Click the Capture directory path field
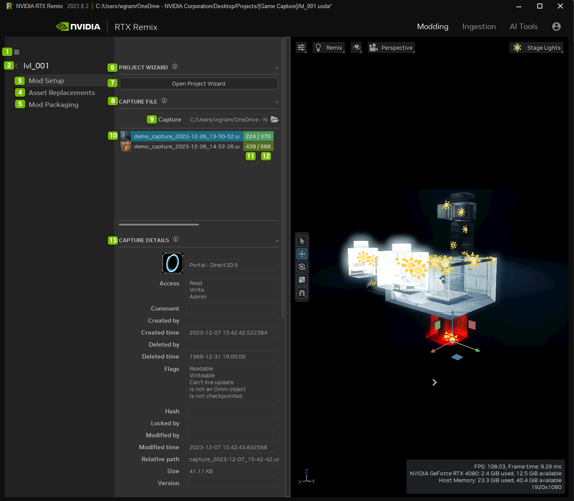Viewport: 574px width, 501px height. point(228,119)
